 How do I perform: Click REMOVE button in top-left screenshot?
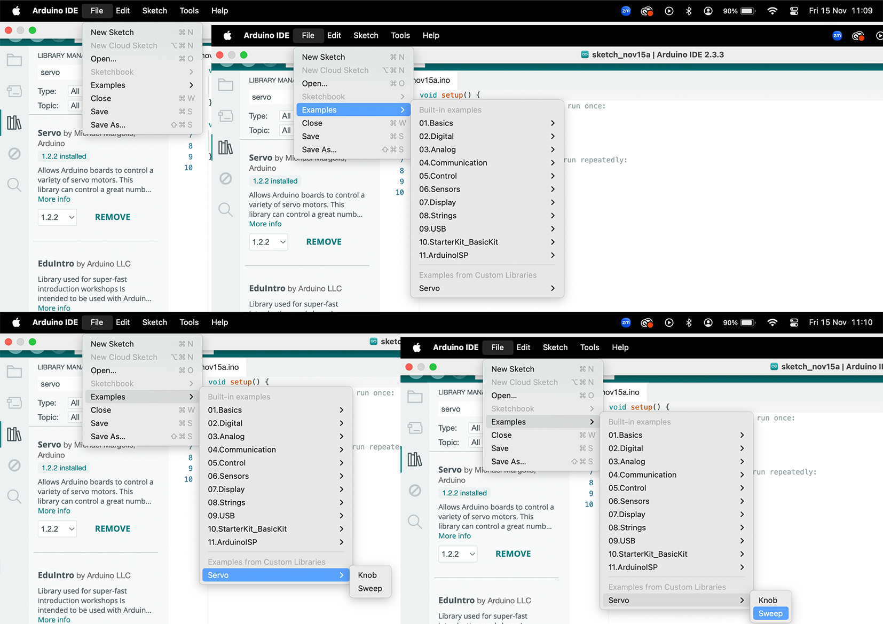click(113, 217)
